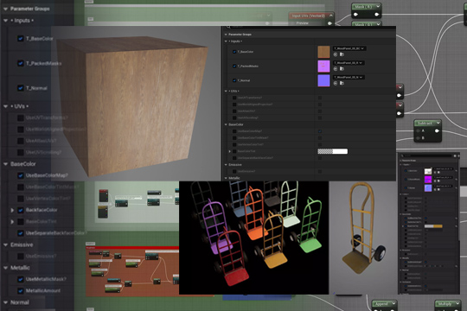Click the blue T_Normal texture thumbnail
The height and width of the screenshot is (311, 467).
[x=323, y=80]
